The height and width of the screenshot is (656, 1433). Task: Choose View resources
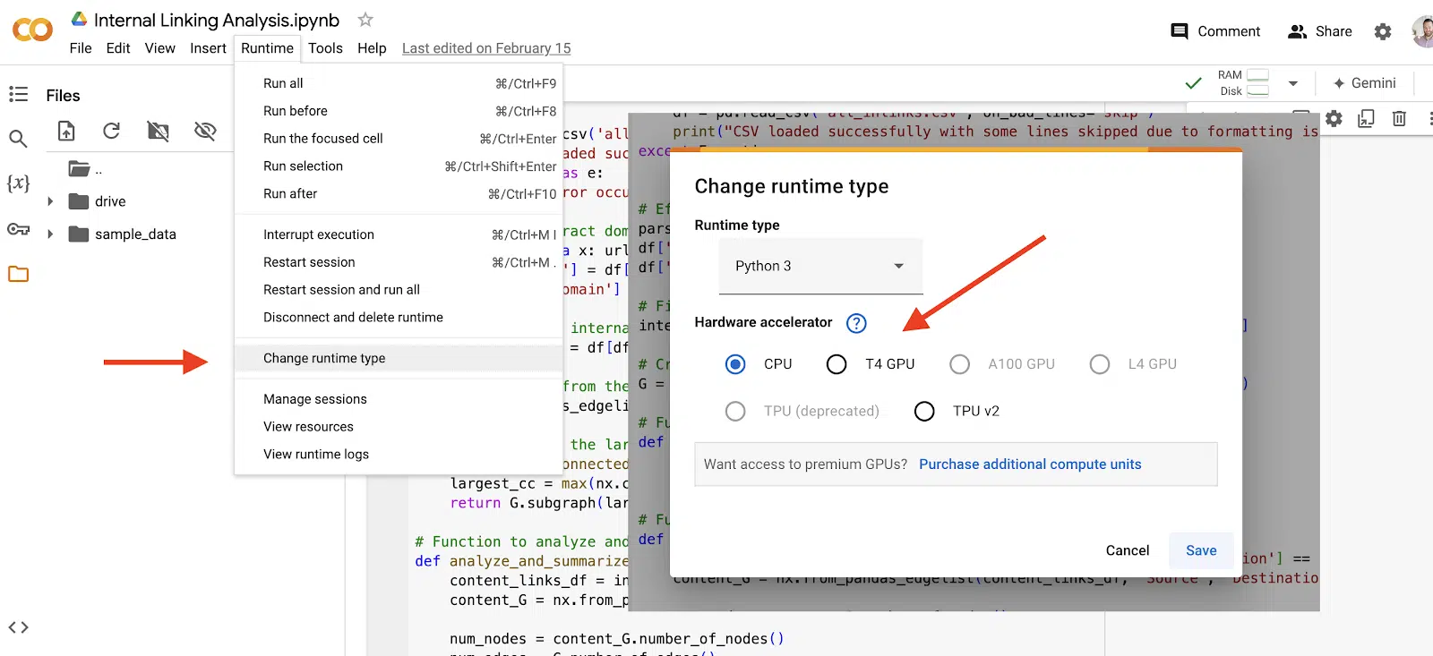click(x=399, y=427)
